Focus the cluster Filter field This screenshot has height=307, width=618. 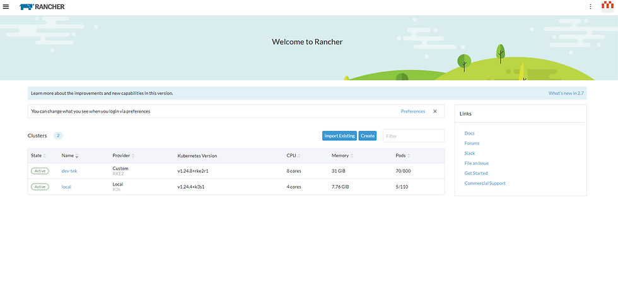click(x=414, y=136)
